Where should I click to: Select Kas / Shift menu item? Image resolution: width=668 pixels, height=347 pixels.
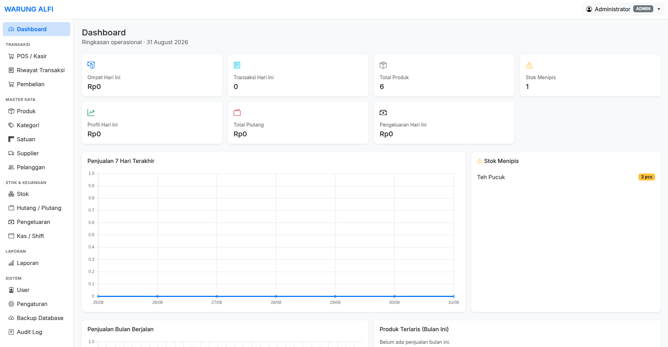click(x=37, y=236)
